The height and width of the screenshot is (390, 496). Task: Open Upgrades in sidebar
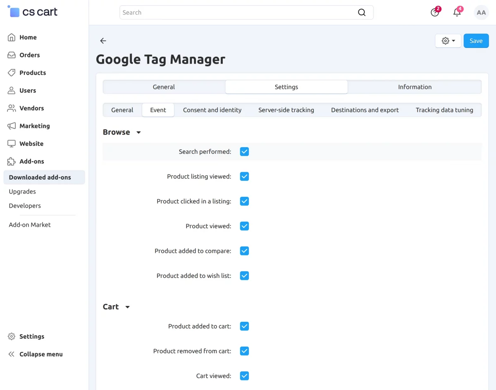(22, 191)
